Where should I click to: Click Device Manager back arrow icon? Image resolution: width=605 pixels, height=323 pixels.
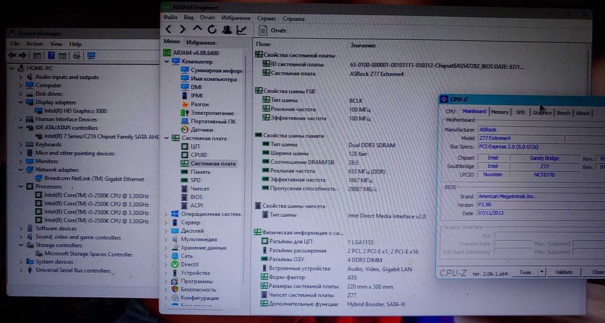tap(12, 56)
